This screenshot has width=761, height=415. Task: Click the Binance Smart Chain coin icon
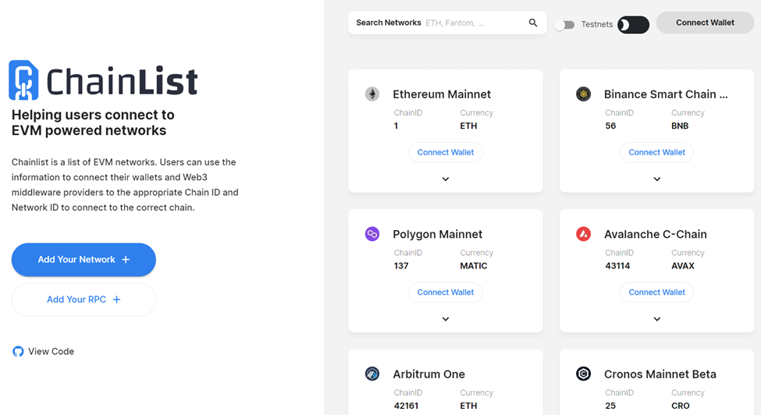coord(583,94)
